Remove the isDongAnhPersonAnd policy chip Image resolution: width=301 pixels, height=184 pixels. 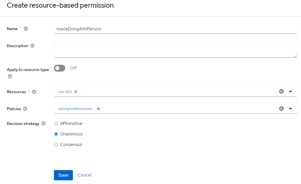click(x=98, y=109)
